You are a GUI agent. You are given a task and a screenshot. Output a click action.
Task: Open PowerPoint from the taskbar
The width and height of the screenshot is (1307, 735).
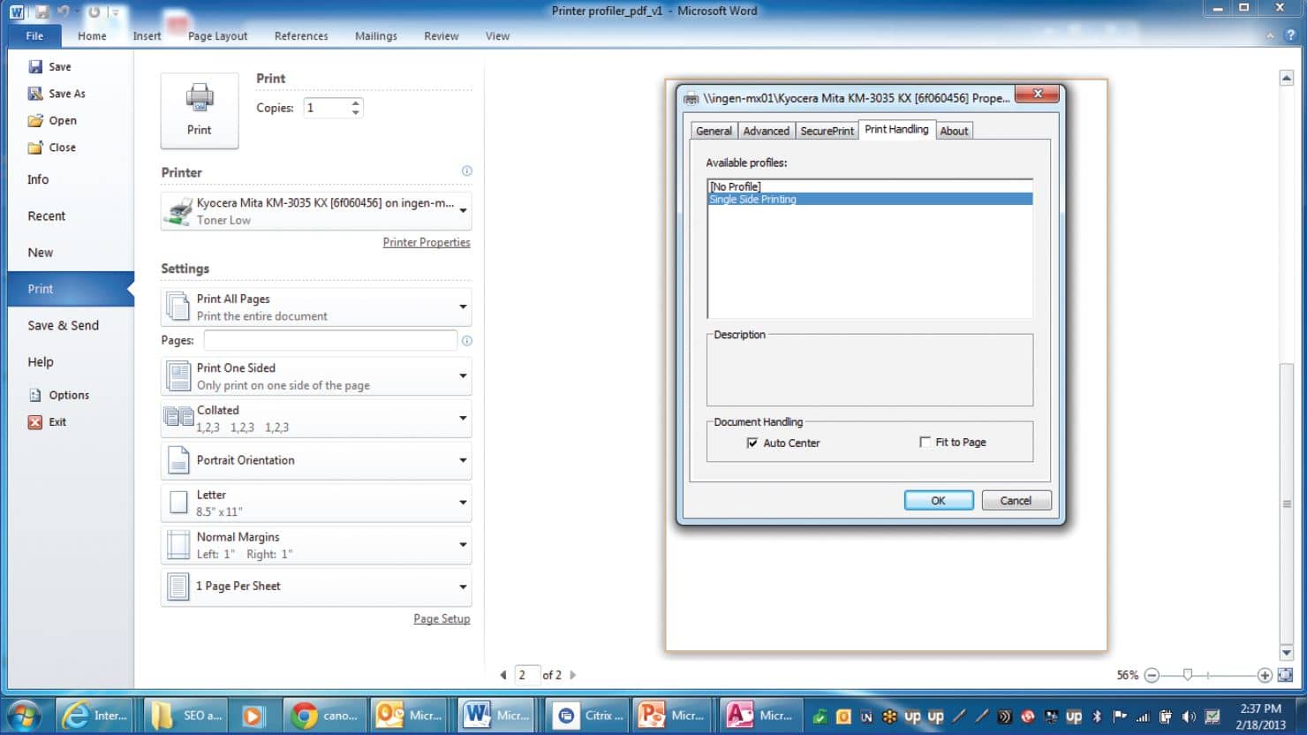[x=671, y=716]
